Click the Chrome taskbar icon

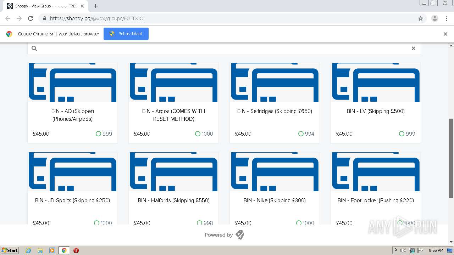point(64,250)
